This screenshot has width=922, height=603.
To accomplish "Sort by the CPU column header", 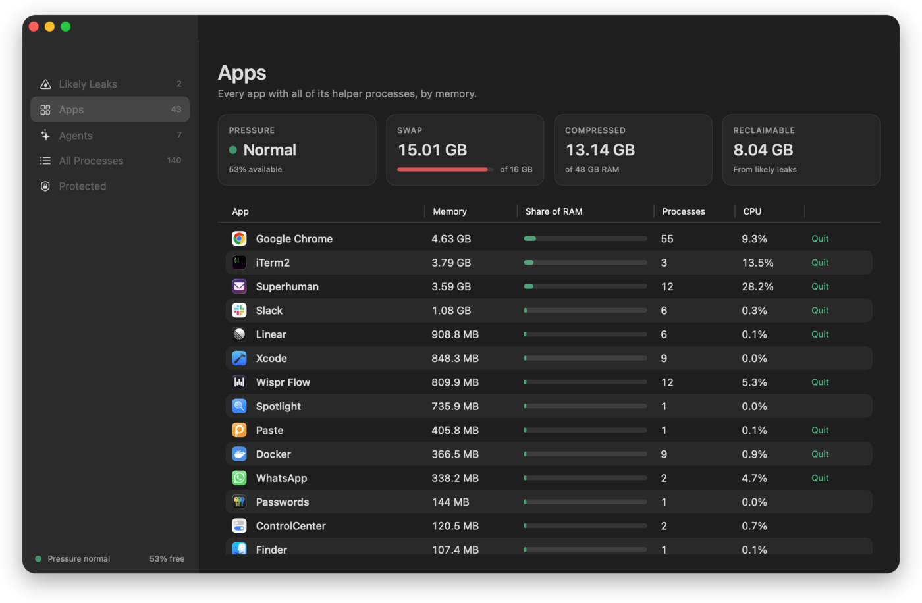I will 752,211.
